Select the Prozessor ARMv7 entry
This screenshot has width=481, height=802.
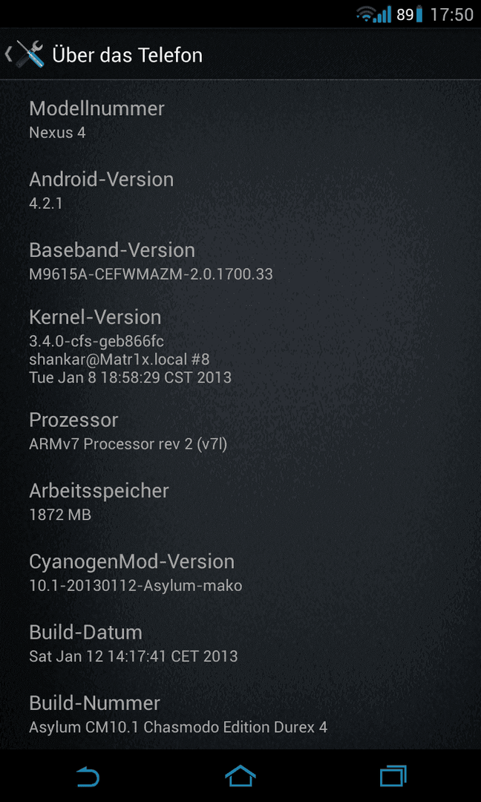point(240,431)
